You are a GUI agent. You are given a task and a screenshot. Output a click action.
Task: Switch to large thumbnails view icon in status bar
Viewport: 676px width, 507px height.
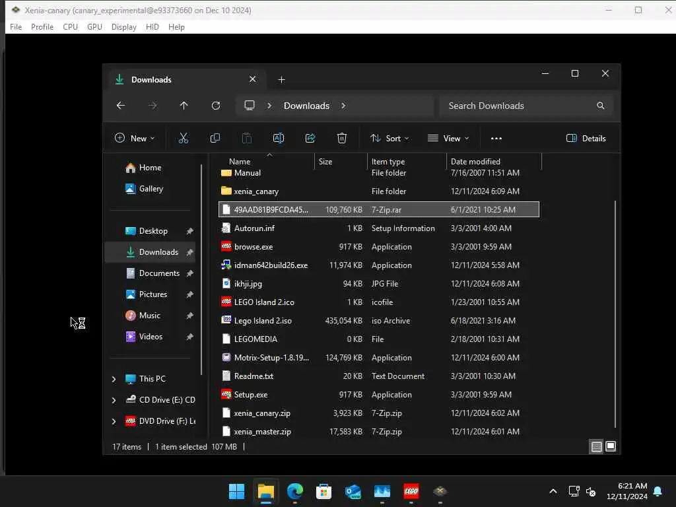pos(611,447)
